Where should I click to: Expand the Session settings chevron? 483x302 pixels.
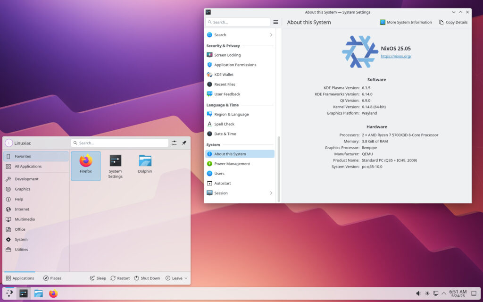[x=271, y=193]
